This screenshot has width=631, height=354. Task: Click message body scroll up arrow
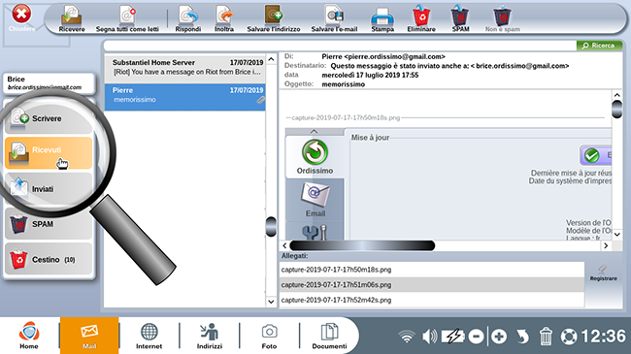click(616, 95)
